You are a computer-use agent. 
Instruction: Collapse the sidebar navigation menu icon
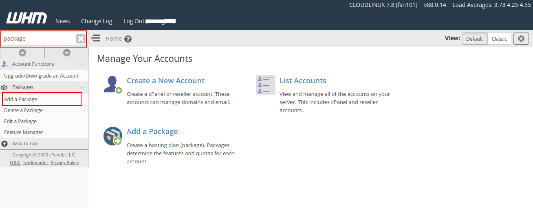(x=96, y=38)
